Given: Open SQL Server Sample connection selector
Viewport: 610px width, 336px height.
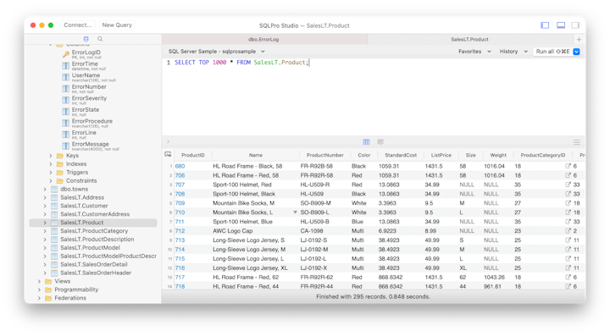Looking at the screenshot, I should point(216,52).
